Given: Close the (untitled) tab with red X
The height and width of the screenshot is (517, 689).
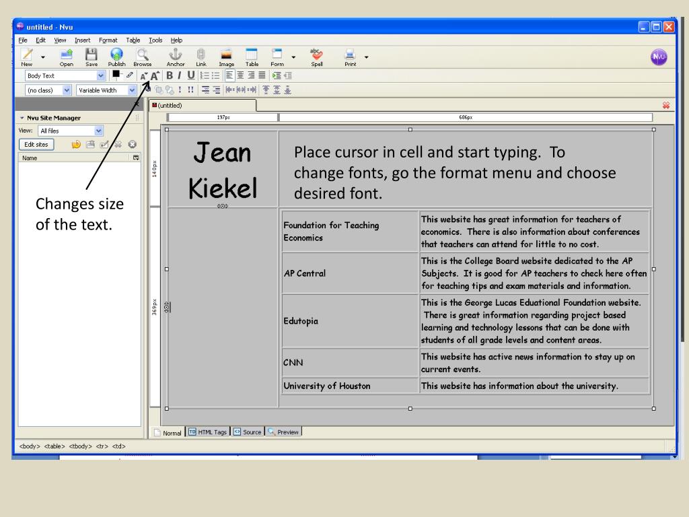Looking at the screenshot, I should 666,105.
